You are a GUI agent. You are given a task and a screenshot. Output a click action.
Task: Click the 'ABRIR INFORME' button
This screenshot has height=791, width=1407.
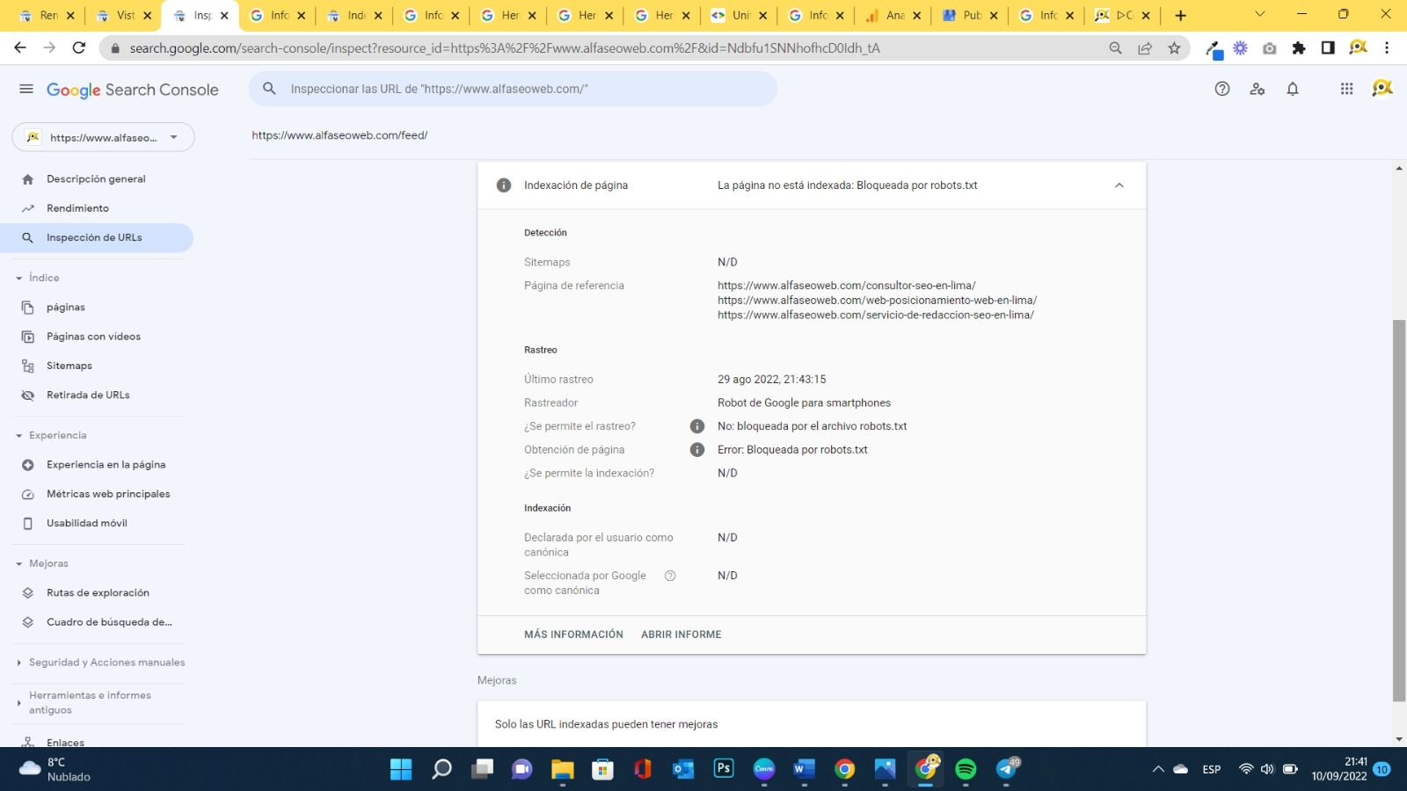[x=681, y=635]
